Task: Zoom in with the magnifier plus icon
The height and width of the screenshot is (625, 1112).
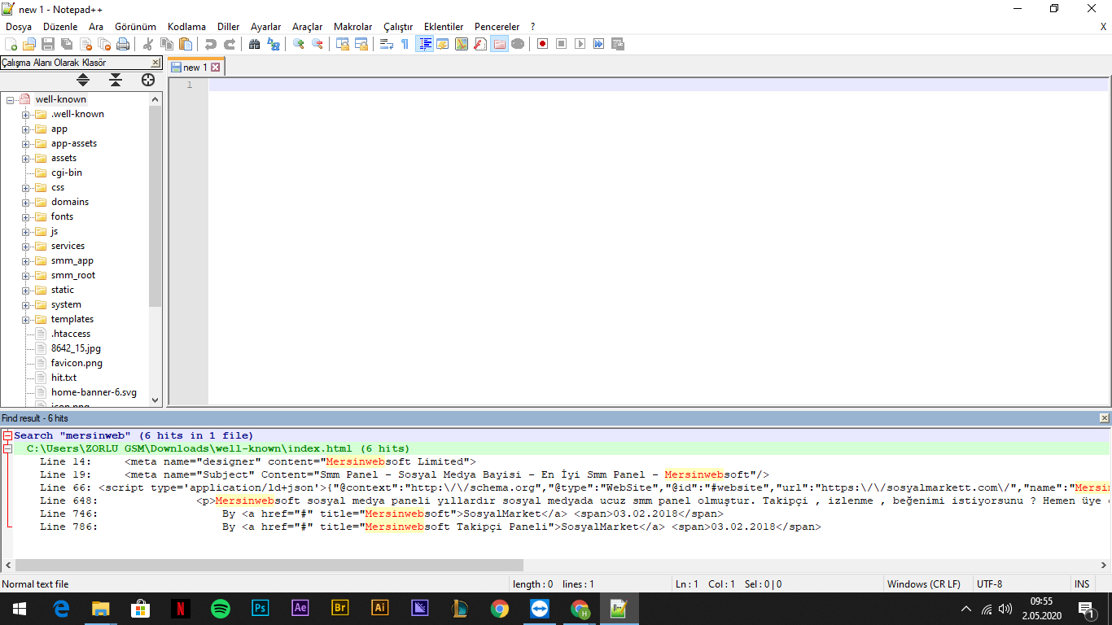Action: (x=299, y=44)
